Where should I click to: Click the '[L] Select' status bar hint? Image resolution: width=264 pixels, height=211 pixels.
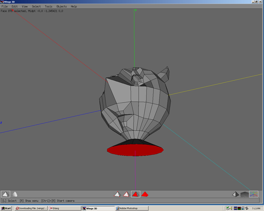click(x=9, y=201)
